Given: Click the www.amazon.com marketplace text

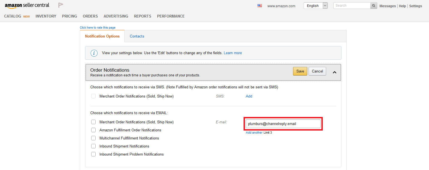Looking at the screenshot, I should (281, 6).
